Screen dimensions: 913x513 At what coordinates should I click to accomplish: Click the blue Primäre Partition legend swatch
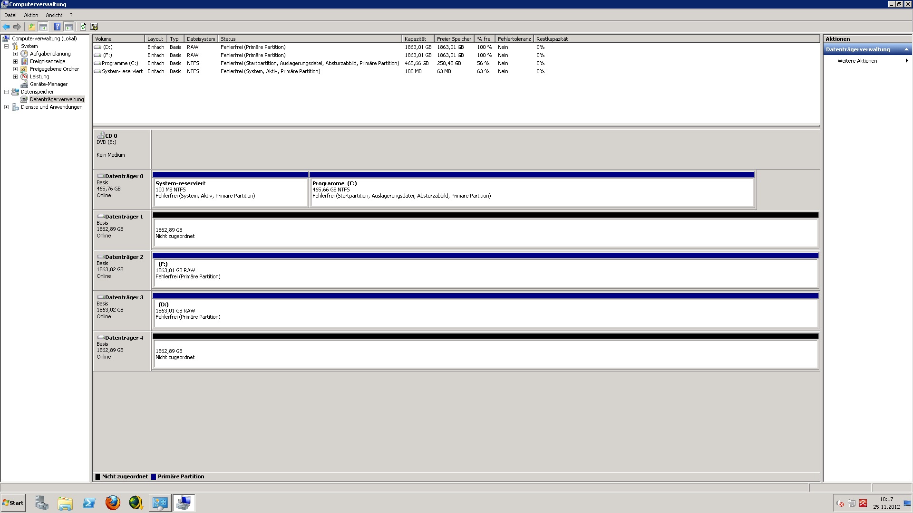click(154, 476)
